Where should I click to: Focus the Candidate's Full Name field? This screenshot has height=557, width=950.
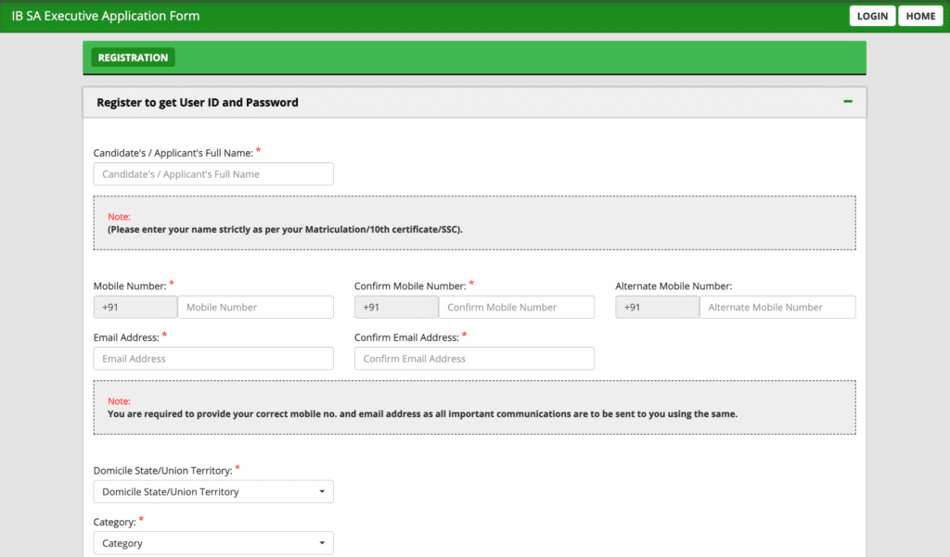pyautogui.click(x=213, y=174)
